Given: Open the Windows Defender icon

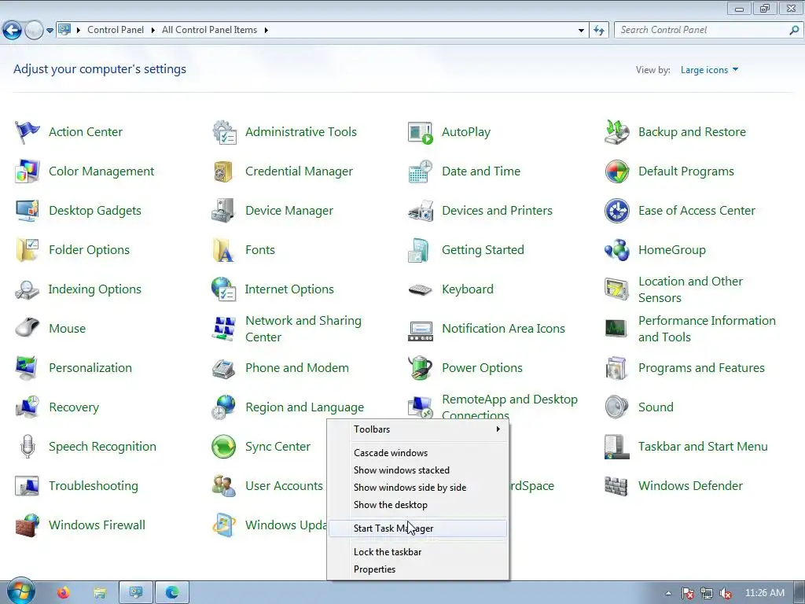Looking at the screenshot, I should (616, 486).
